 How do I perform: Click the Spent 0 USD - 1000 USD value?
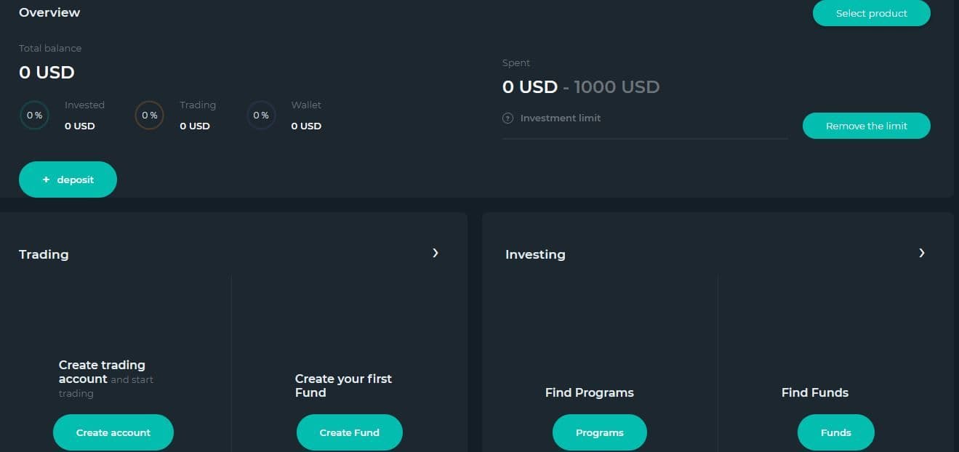point(580,87)
